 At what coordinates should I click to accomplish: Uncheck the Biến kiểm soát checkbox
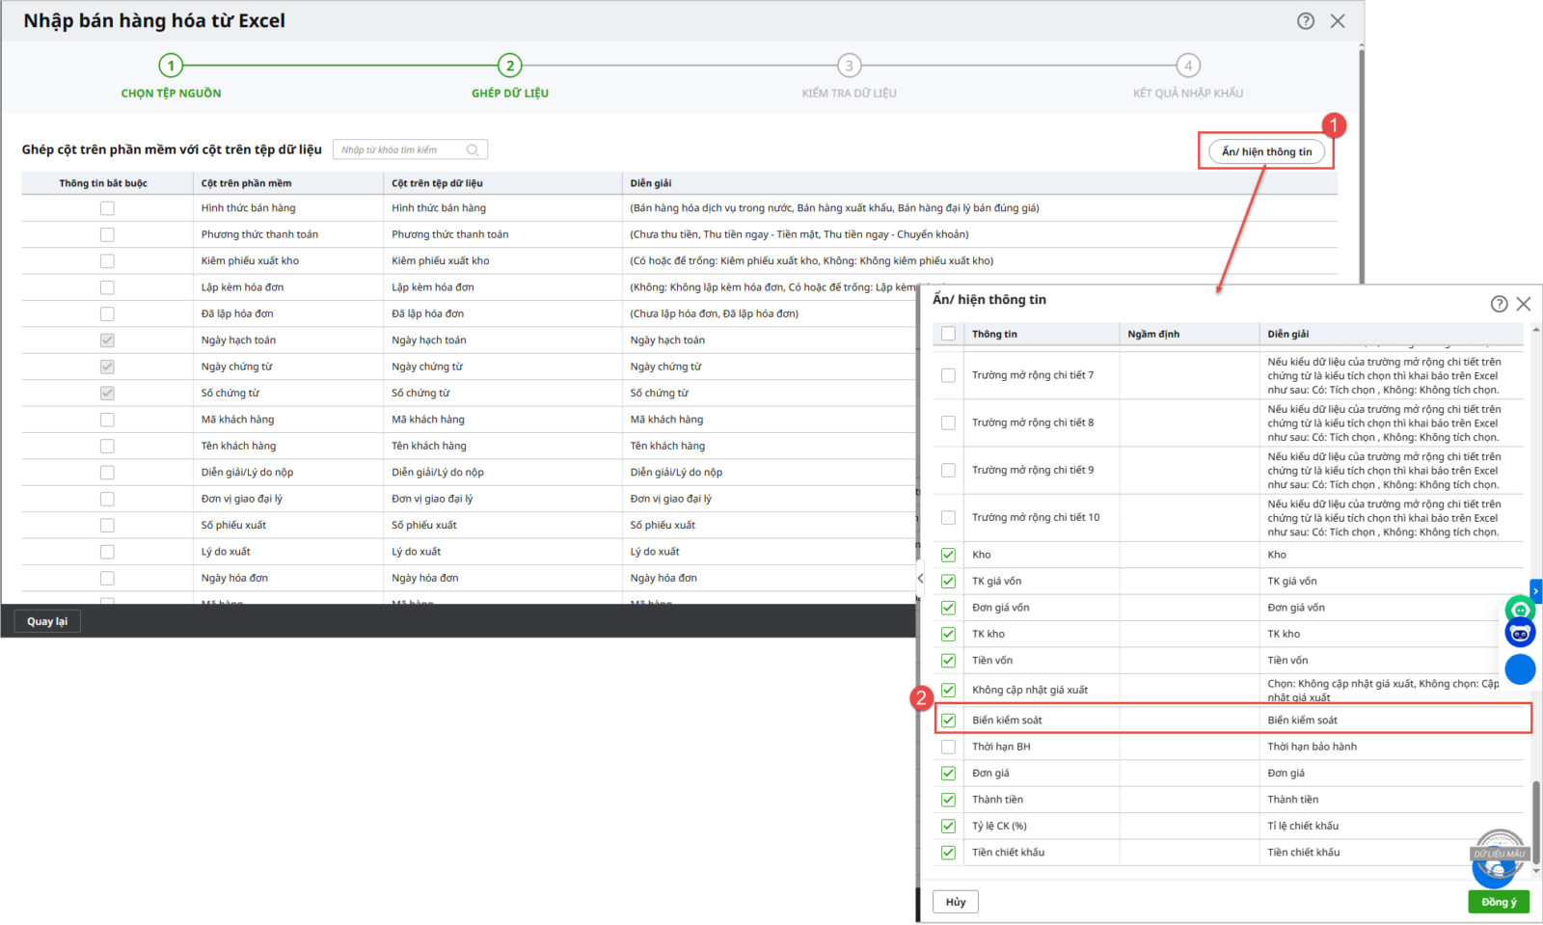(948, 721)
